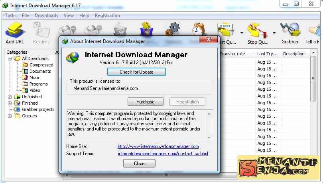Open the Registration menu
This screenshot has height=183, width=323.
pyautogui.click(x=107, y=16)
